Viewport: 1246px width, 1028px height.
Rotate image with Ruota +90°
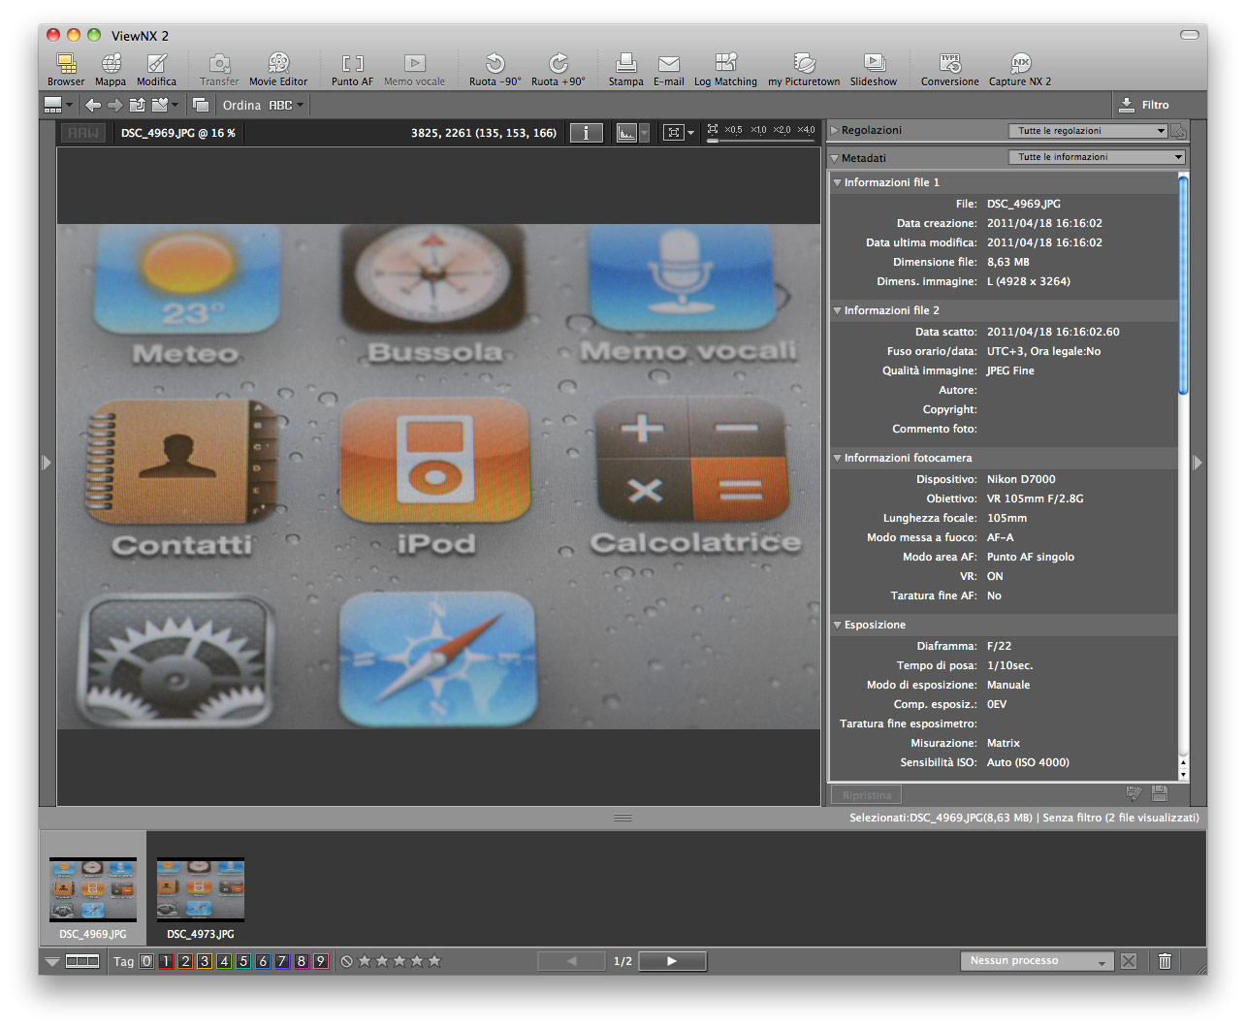click(558, 69)
